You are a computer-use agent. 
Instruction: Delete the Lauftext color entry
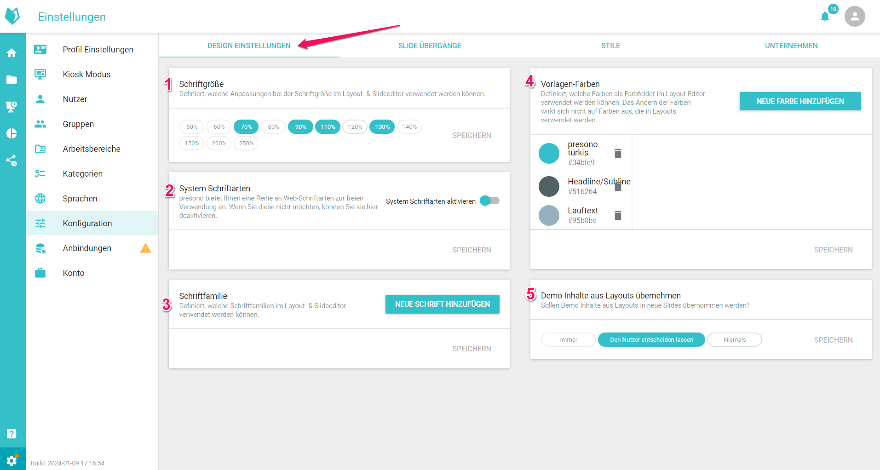point(618,215)
